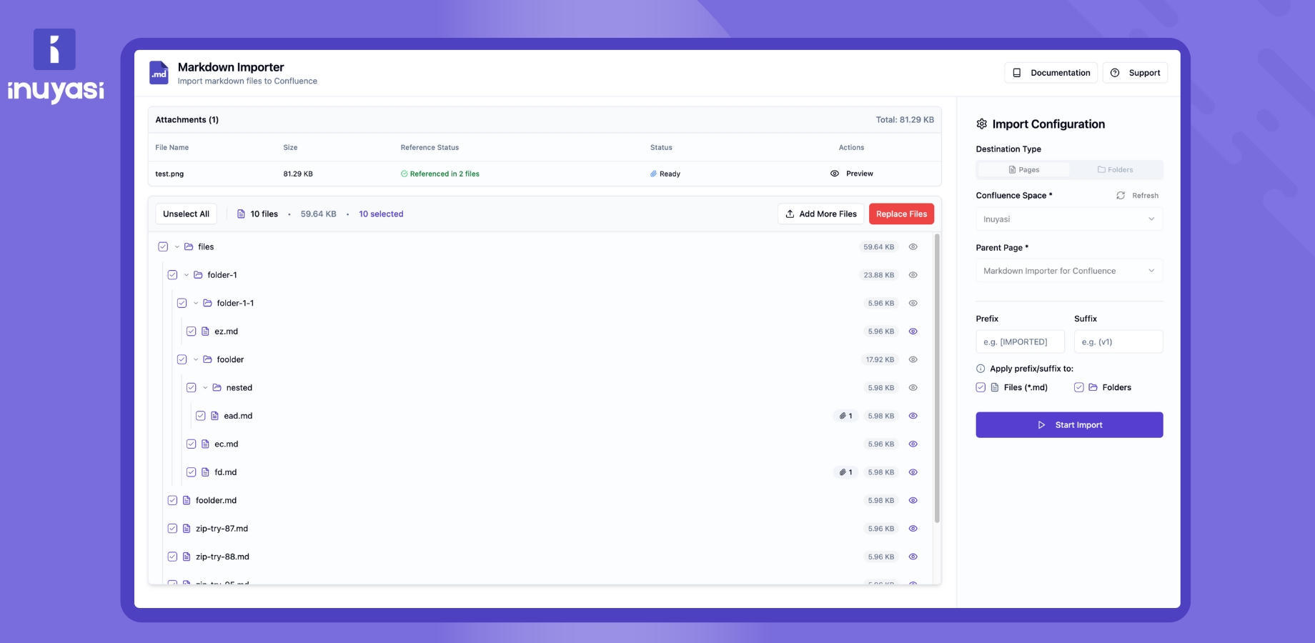1315x643 pixels.
Task: Select the Pages destination tab
Action: coord(1024,170)
